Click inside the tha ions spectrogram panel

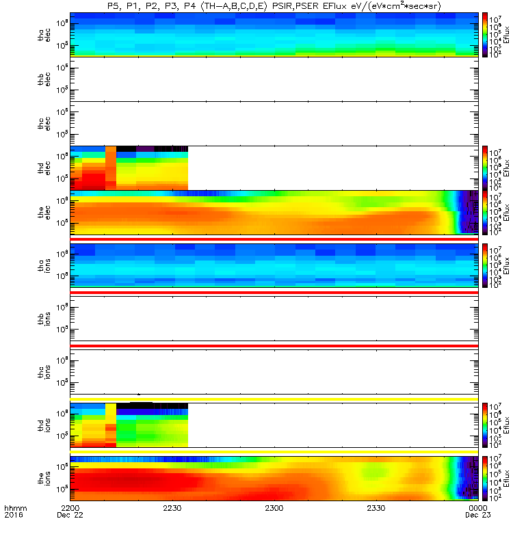[x=274, y=266]
